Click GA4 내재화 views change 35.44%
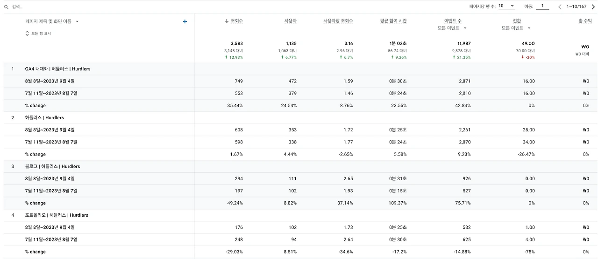 235,106
